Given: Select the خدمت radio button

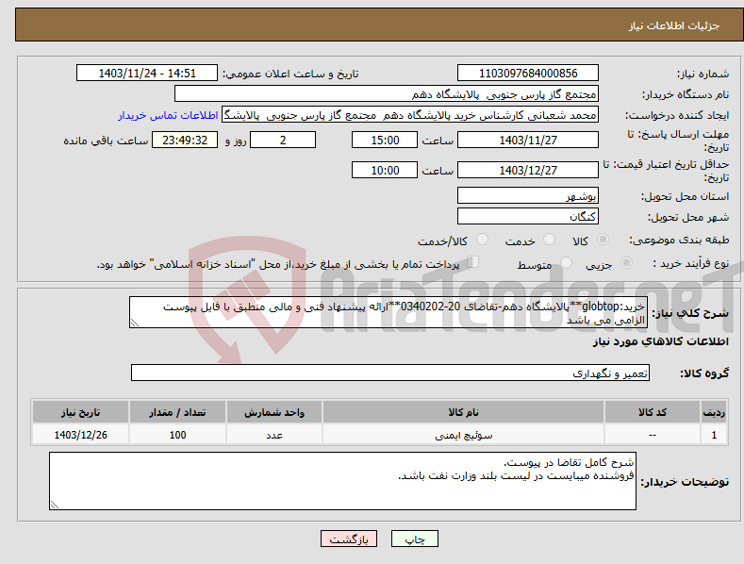Looking at the screenshot, I should tap(549, 240).
